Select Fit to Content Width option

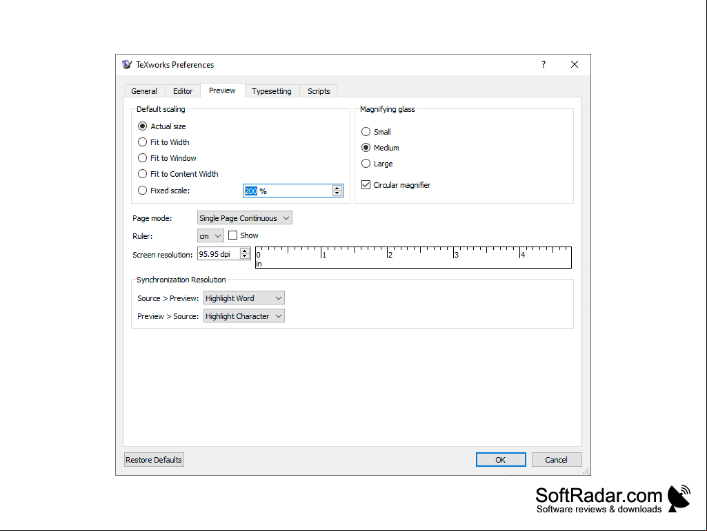pyautogui.click(x=178, y=174)
